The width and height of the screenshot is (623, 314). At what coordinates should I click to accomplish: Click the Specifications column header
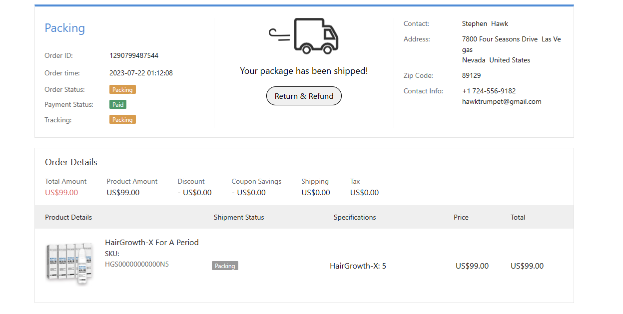click(355, 217)
